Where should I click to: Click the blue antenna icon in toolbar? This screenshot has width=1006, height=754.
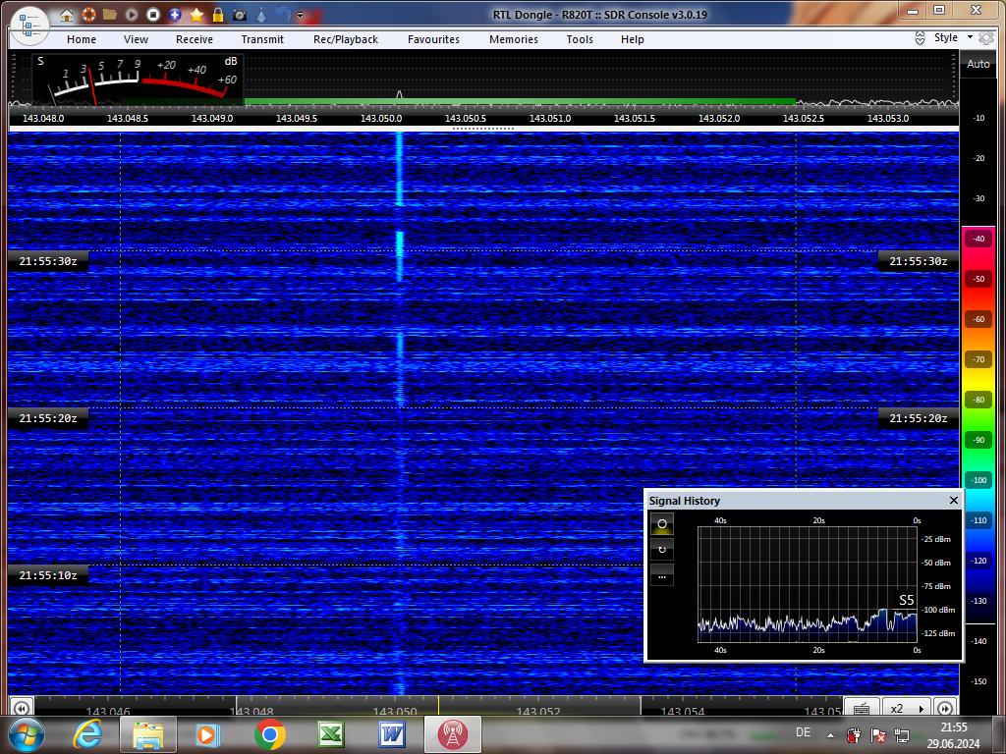pos(282,15)
